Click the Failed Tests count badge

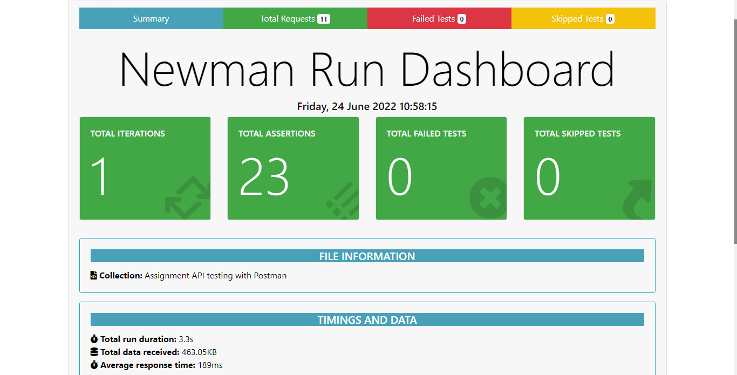pos(462,19)
